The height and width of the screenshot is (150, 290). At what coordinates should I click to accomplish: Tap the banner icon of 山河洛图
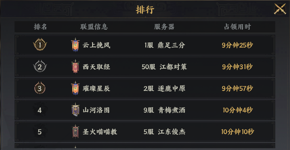pyautogui.click(x=75, y=110)
